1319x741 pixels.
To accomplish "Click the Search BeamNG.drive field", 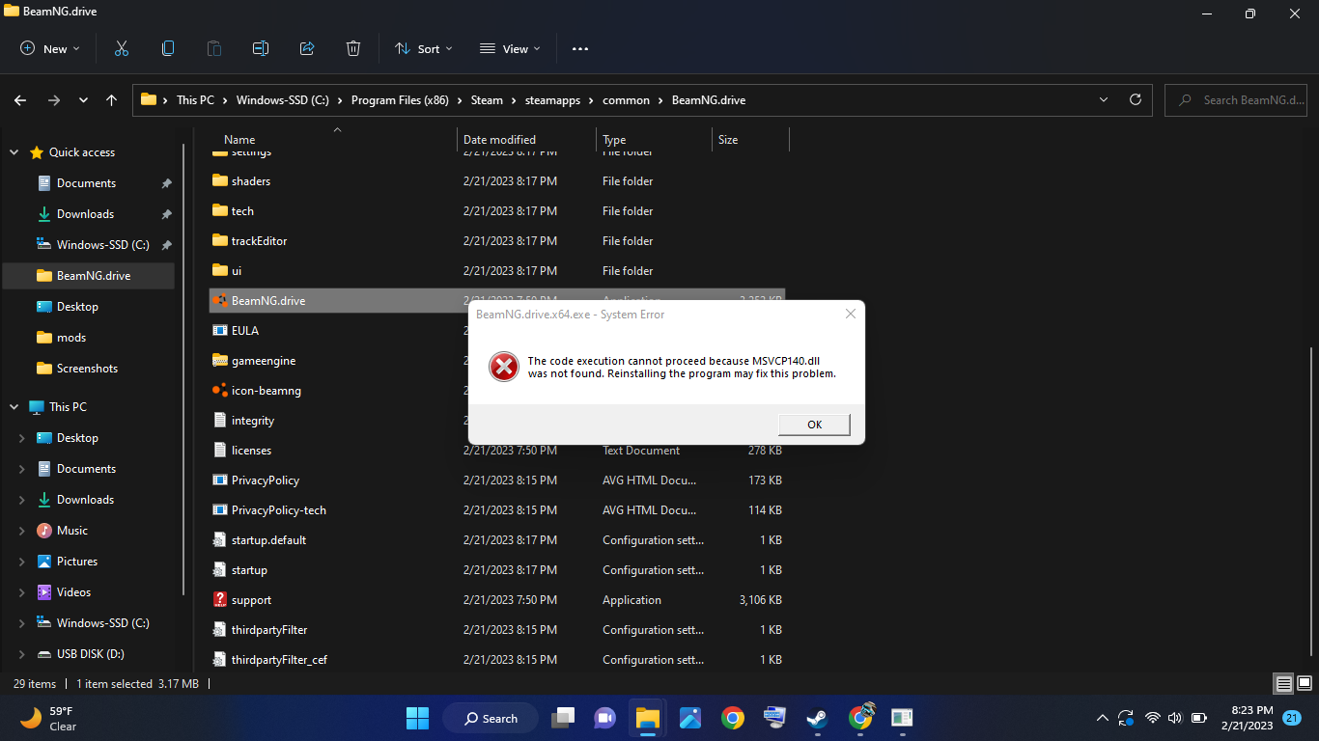I will pos(1237,99).
